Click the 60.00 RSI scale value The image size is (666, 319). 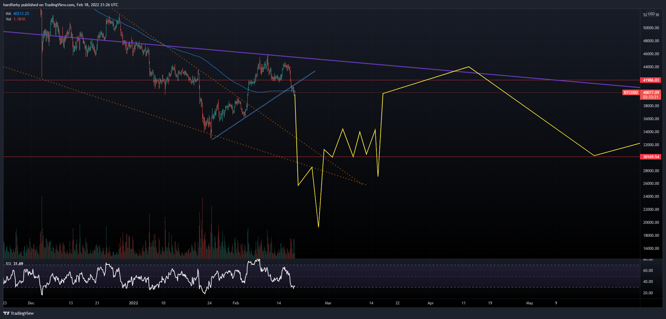pyautogui.click(x=648, y=271)
